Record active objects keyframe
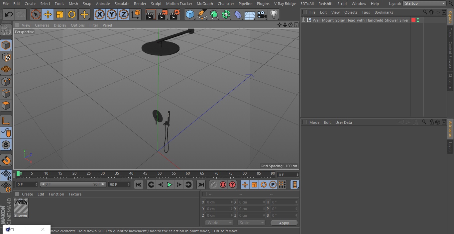The width and height of the screenshot is (454, 234). pyautogui.click(x=214, y=185)
